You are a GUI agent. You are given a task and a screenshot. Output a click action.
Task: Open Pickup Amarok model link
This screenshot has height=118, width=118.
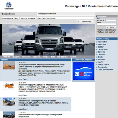[x=104, y=65]
